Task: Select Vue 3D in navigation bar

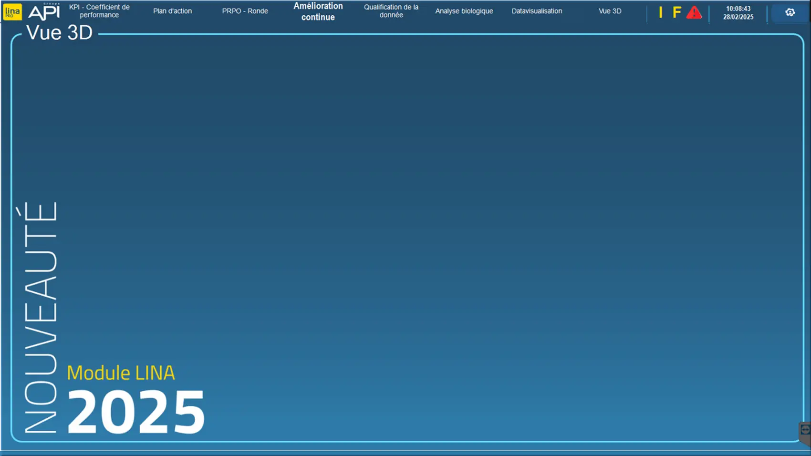Action: (610, 11)
